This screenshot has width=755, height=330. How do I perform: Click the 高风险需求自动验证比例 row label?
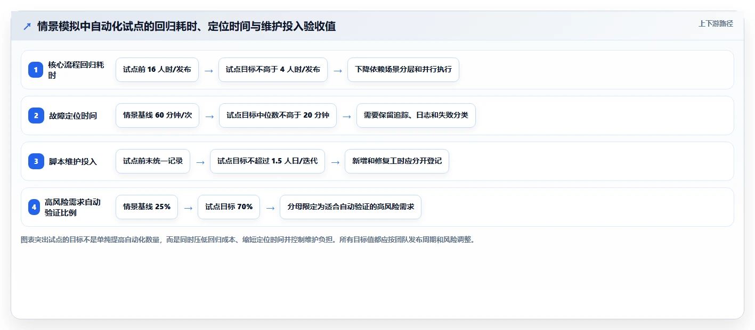[x=72, y=207]
